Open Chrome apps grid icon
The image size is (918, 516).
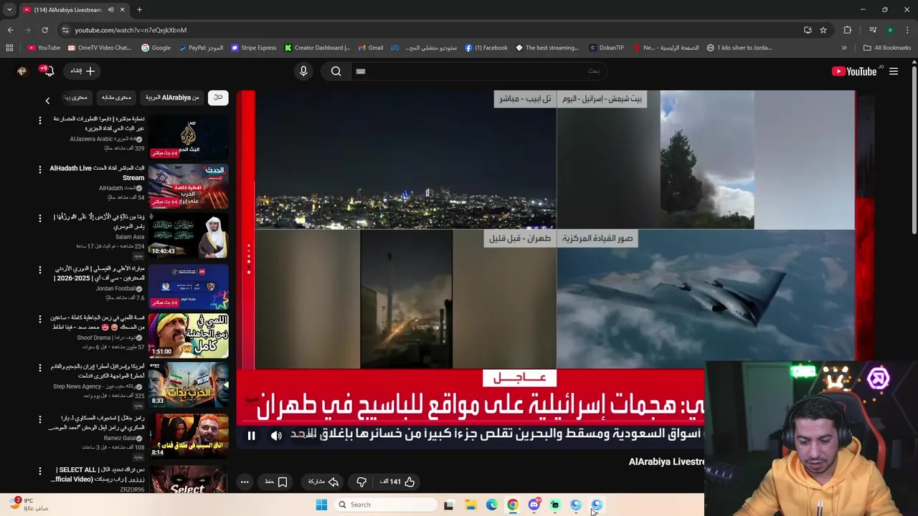pos(9,48)
